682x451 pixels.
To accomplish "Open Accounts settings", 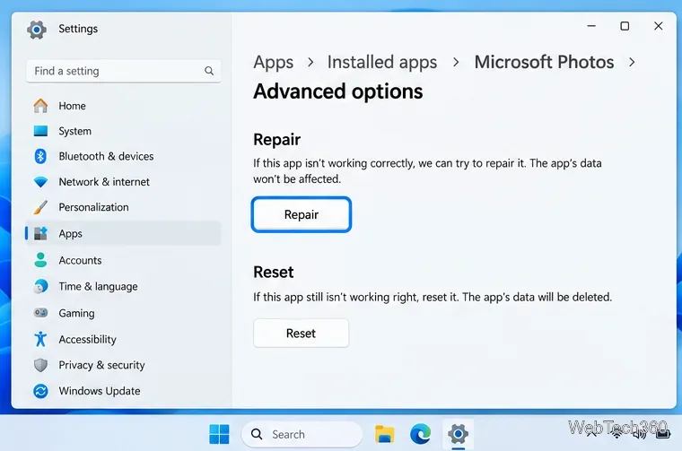I will point(80,260).
